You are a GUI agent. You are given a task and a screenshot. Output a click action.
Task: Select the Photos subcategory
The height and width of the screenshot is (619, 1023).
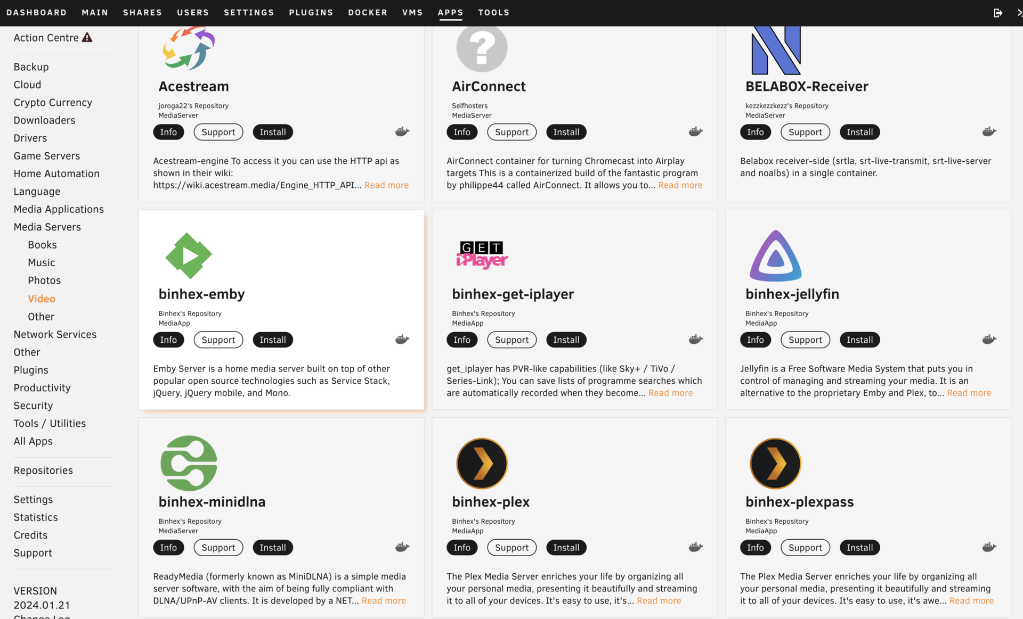(x=44, y=280)
